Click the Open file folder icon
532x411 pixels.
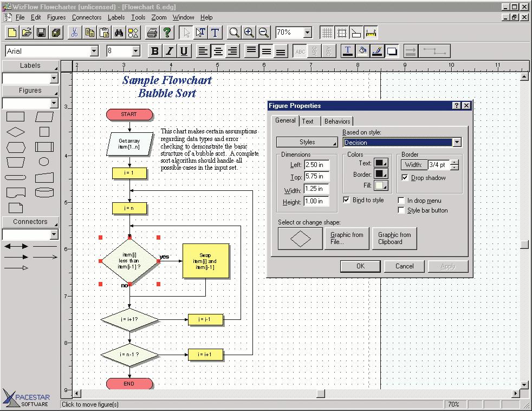coord(27,33)
